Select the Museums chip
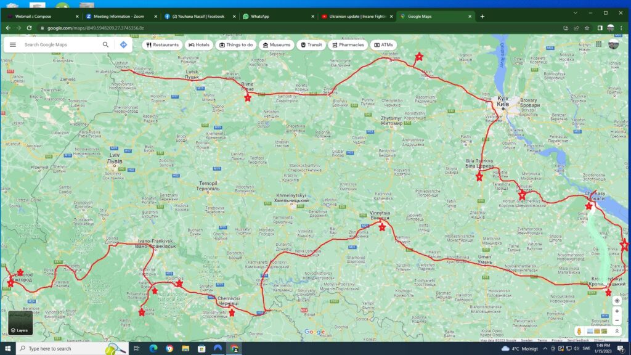The image size is (631, 355). (x=277, y=44)
